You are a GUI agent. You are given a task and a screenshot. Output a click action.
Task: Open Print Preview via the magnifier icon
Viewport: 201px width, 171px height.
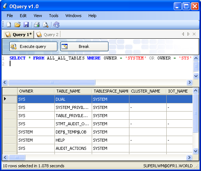click(x=45, y=25)
